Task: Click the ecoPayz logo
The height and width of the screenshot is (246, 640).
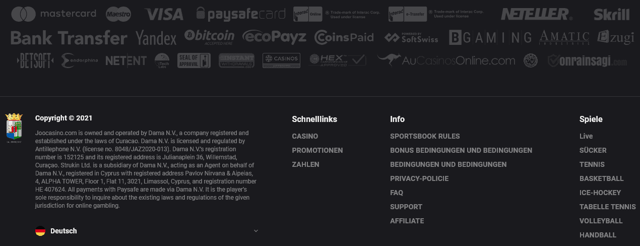Action: coord(274,37)
